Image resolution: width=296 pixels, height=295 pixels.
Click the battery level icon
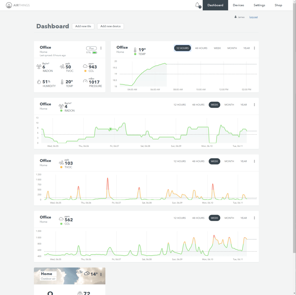95,53
